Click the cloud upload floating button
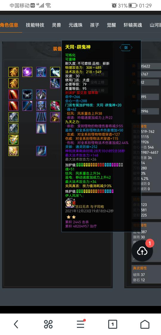Viewport: 161px width, 335px height. (142, 251)
